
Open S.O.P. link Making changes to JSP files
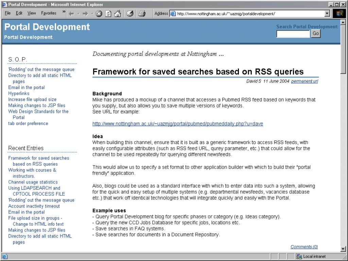tap(37, 105)
